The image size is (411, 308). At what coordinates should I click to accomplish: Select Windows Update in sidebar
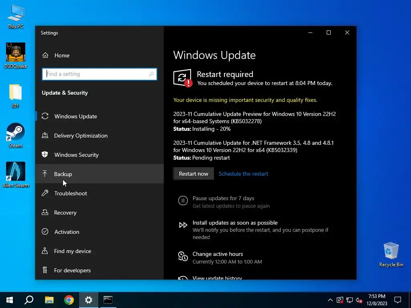coord(100,116)
